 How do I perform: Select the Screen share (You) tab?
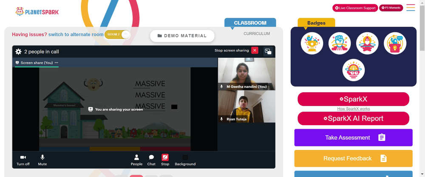(37, 63)
